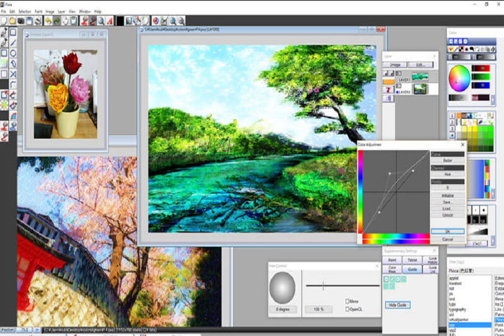Click Save in Color Adjustment dialog

447,202
